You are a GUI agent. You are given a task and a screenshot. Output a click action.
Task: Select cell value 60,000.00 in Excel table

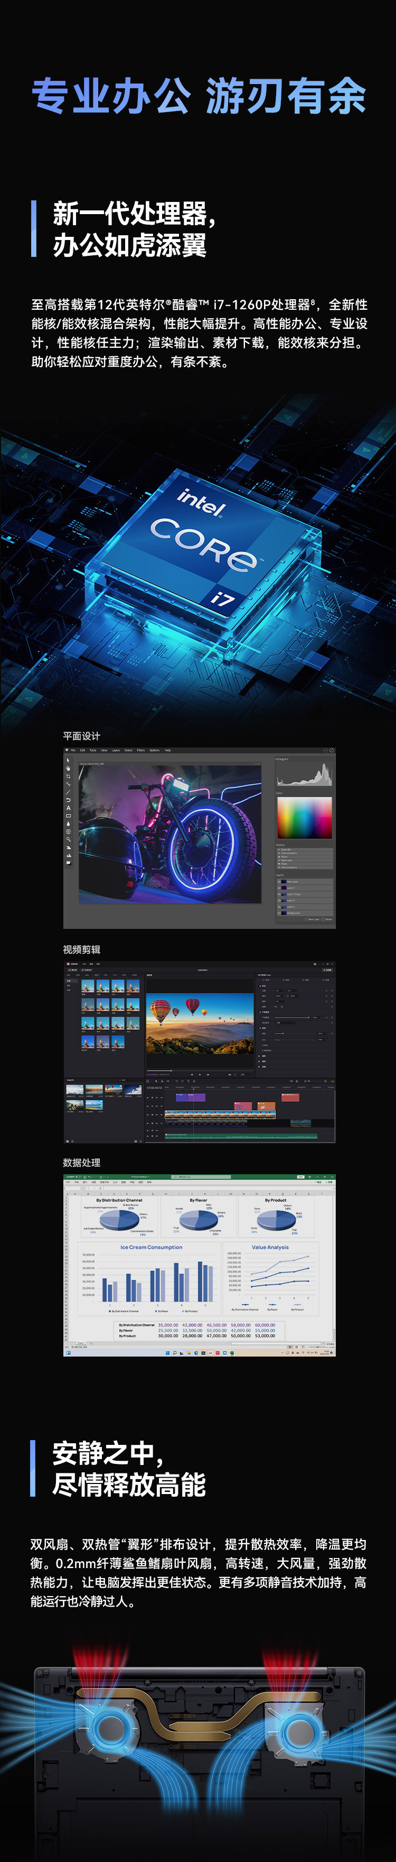pyautogui.click(x=265, y=1325)
